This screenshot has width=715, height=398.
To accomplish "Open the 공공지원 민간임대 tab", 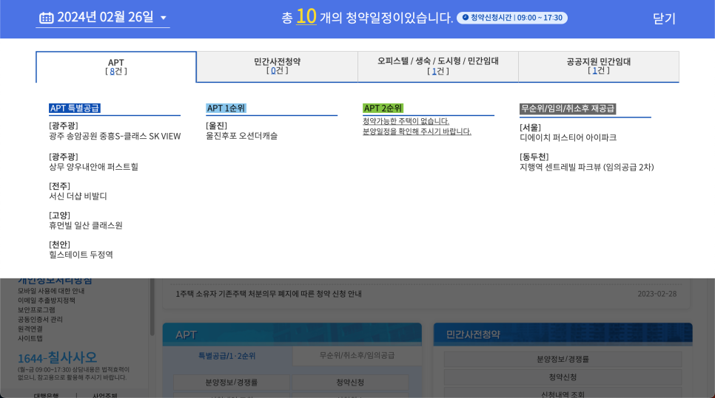I will coord(599,66).
